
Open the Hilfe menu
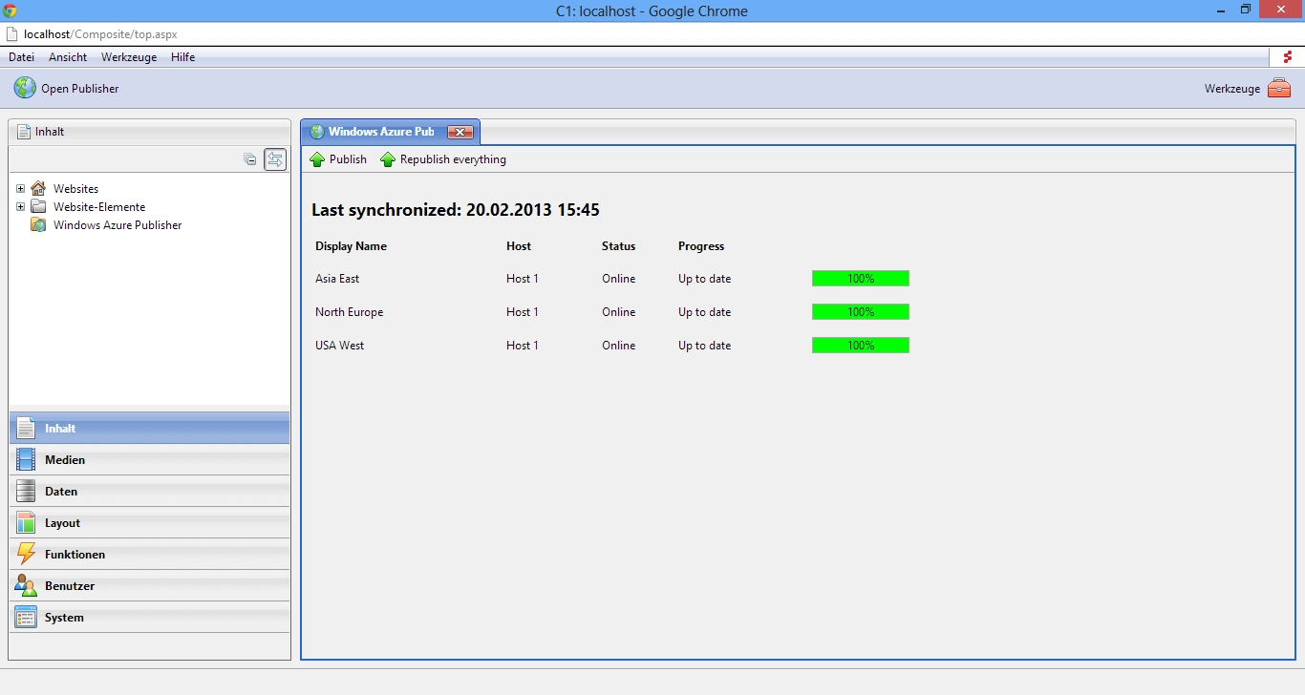182,57
